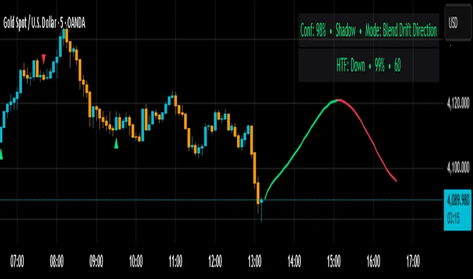Click the 12:00 time axis label
This screenshot has height=279, width=473.
click(215, 261)
